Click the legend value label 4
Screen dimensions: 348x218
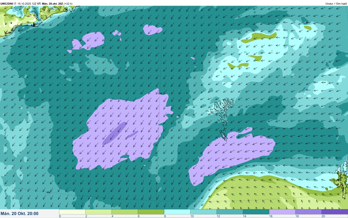point(112,216)
